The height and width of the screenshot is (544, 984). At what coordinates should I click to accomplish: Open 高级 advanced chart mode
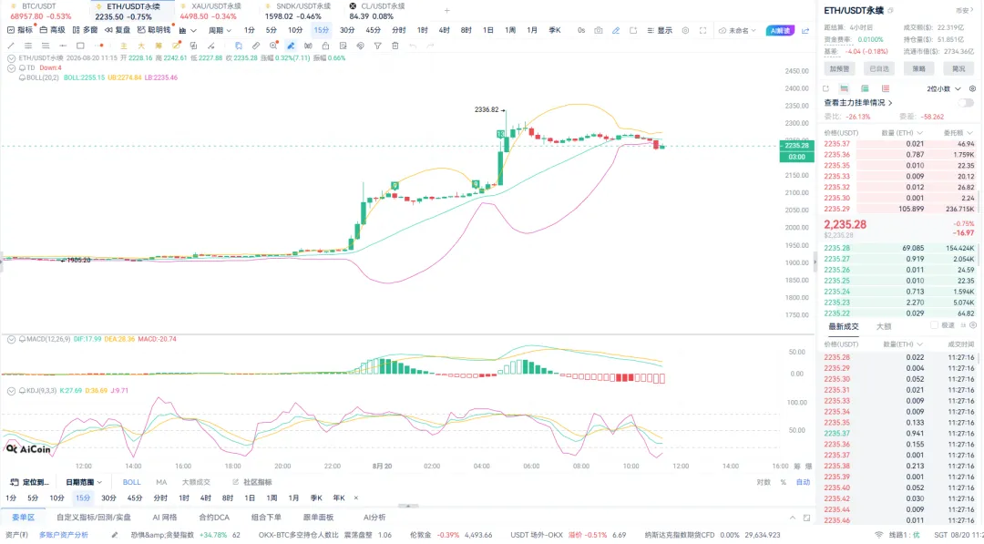[x=53, y=30]
